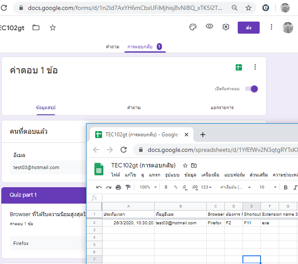Open the form theme palette customizer
298x264 pixels.
click(193, 27)
